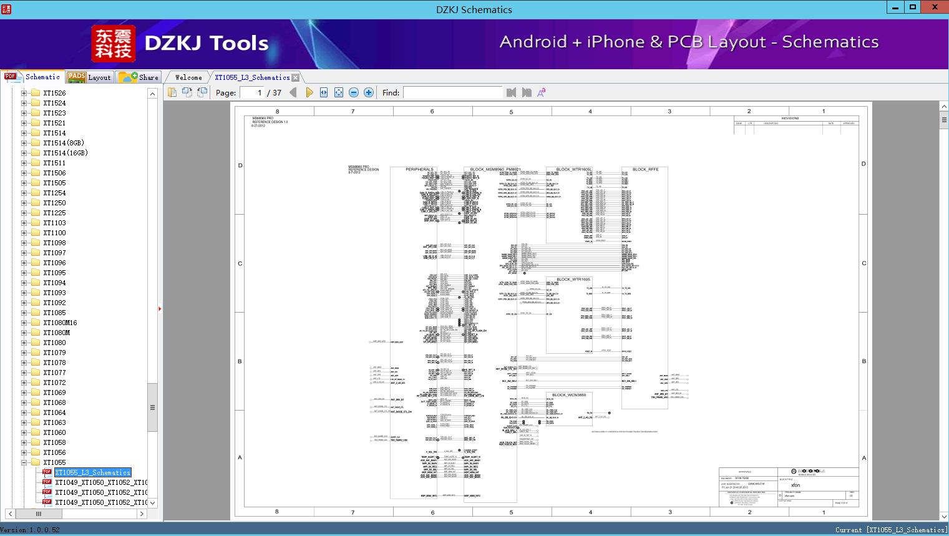The image size is (949, 536).
Task: Select the XT1055_L3_Schematics PDF file
Action: (92, 472)
